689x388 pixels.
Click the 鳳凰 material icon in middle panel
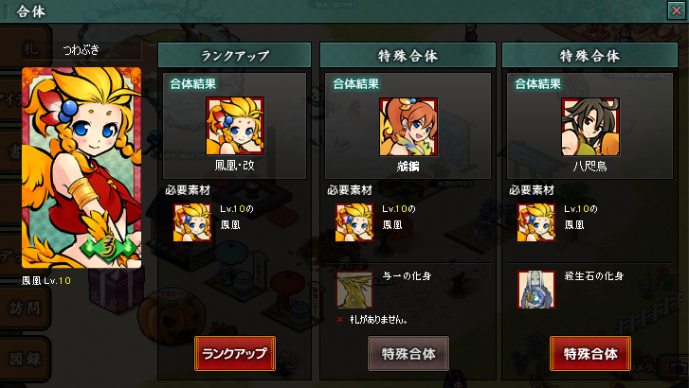click(354, 222)
